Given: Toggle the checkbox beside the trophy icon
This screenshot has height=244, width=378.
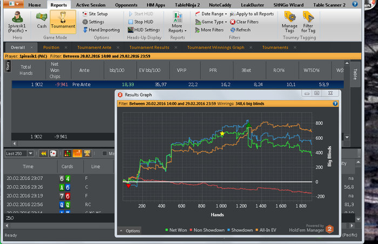Looking at the screenshot, I should coord(105,153).
